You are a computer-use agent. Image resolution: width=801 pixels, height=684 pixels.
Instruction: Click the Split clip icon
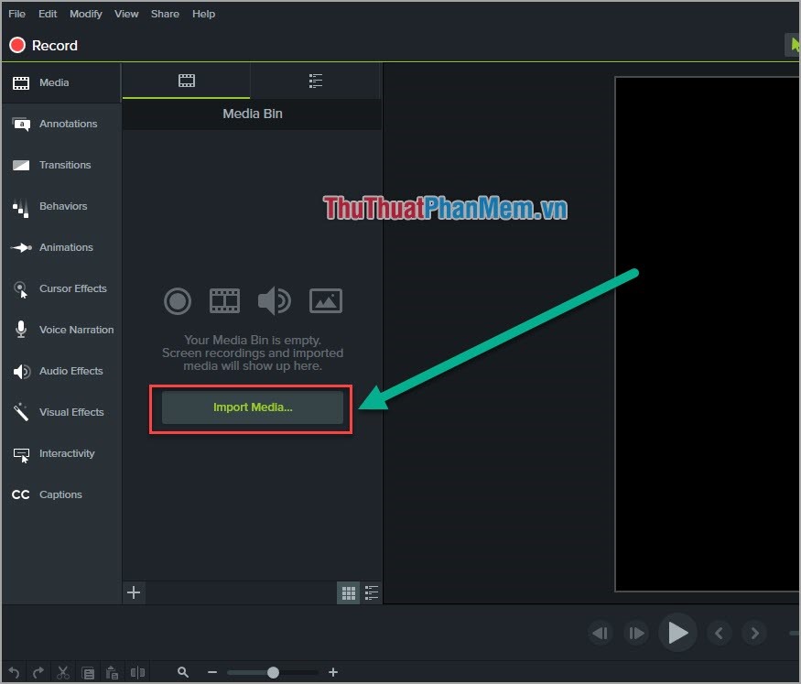point(137,672)
